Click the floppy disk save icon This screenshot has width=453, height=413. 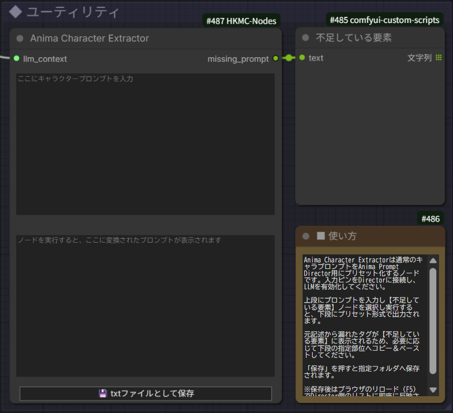[x=103, y=393]
